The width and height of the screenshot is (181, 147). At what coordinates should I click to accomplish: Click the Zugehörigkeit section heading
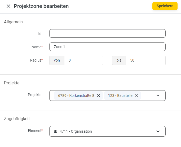[17, 119]
